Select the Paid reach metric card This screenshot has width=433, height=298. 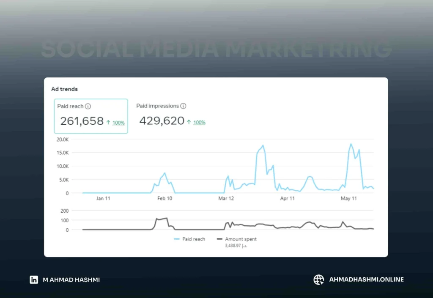coord(91,116)
